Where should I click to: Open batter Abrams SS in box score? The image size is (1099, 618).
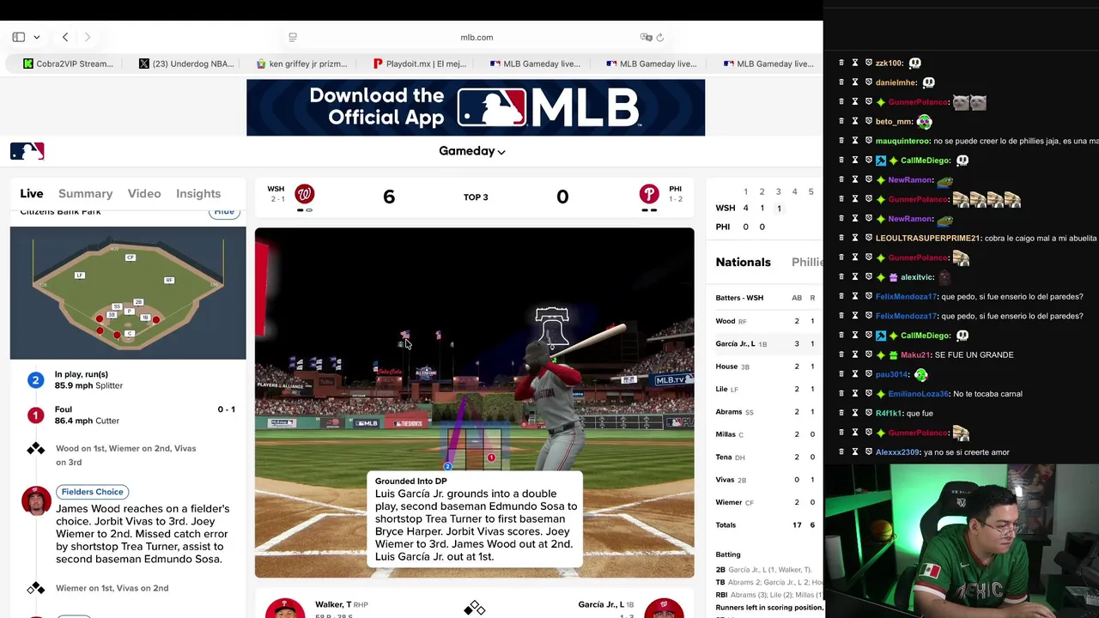tap(734, 412)
